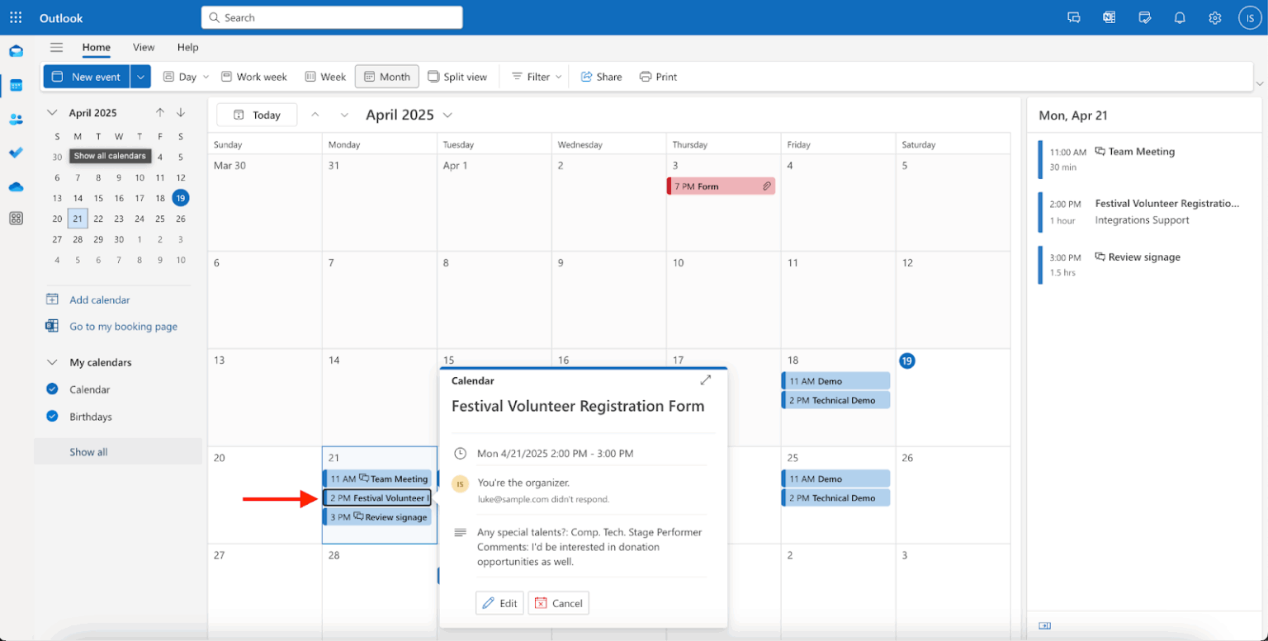The width and height of the screenshot is (1268, 641).
Task: Switch to the Month view toggle
Action: click(386, 76)
